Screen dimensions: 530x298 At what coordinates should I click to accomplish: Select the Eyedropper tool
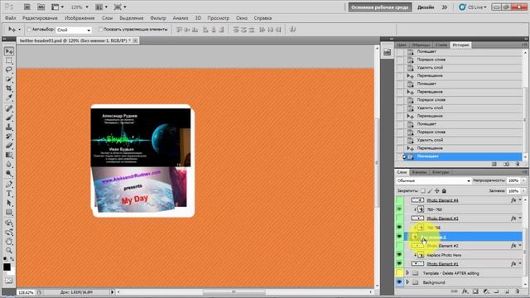click(9, 98)
